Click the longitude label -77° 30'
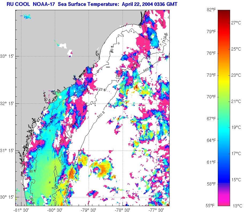Screen dimensions: 244x212 pos(156,210)
